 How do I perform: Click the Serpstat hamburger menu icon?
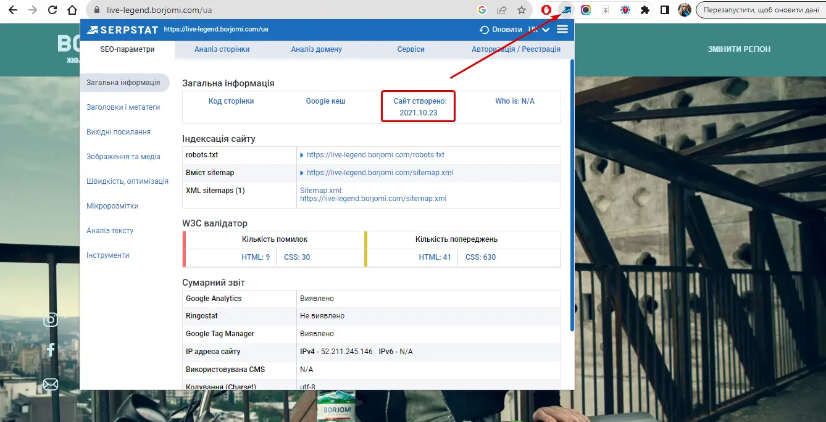tap(562, 29)
